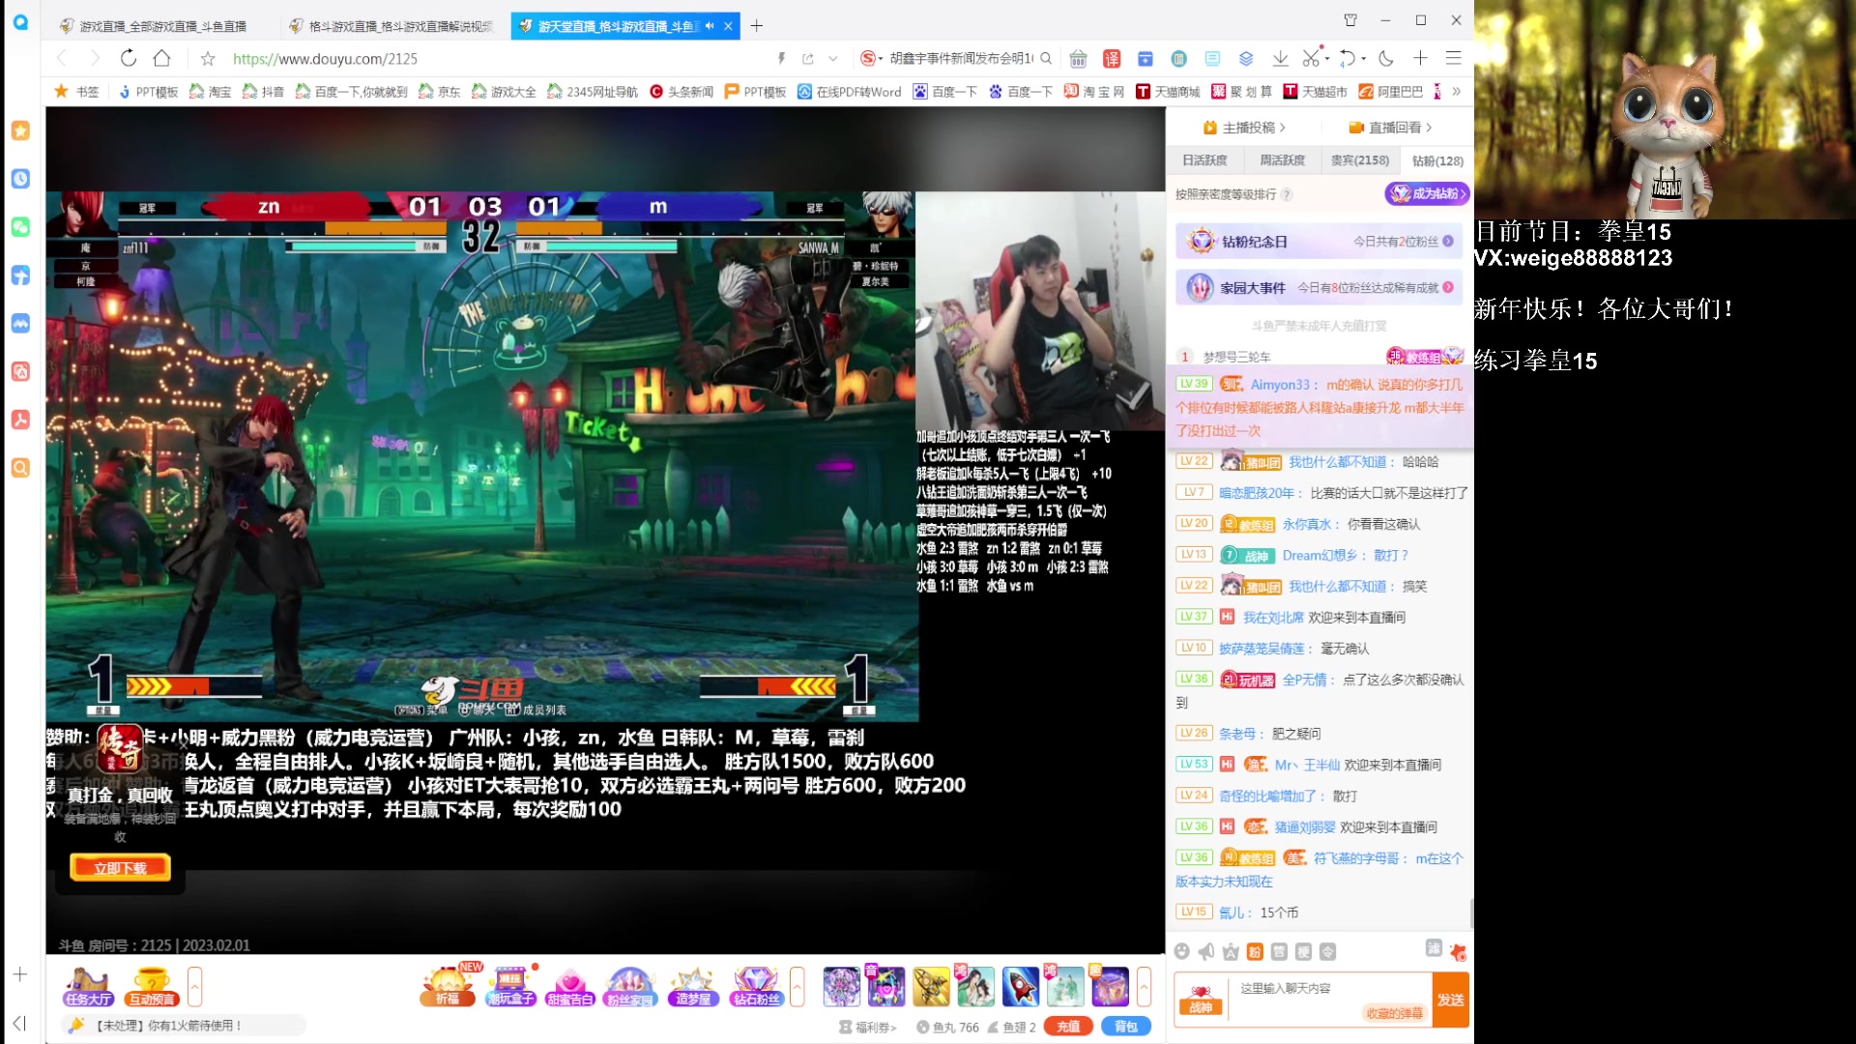Open the 甜蜜告白 icon

pos(569,987)
